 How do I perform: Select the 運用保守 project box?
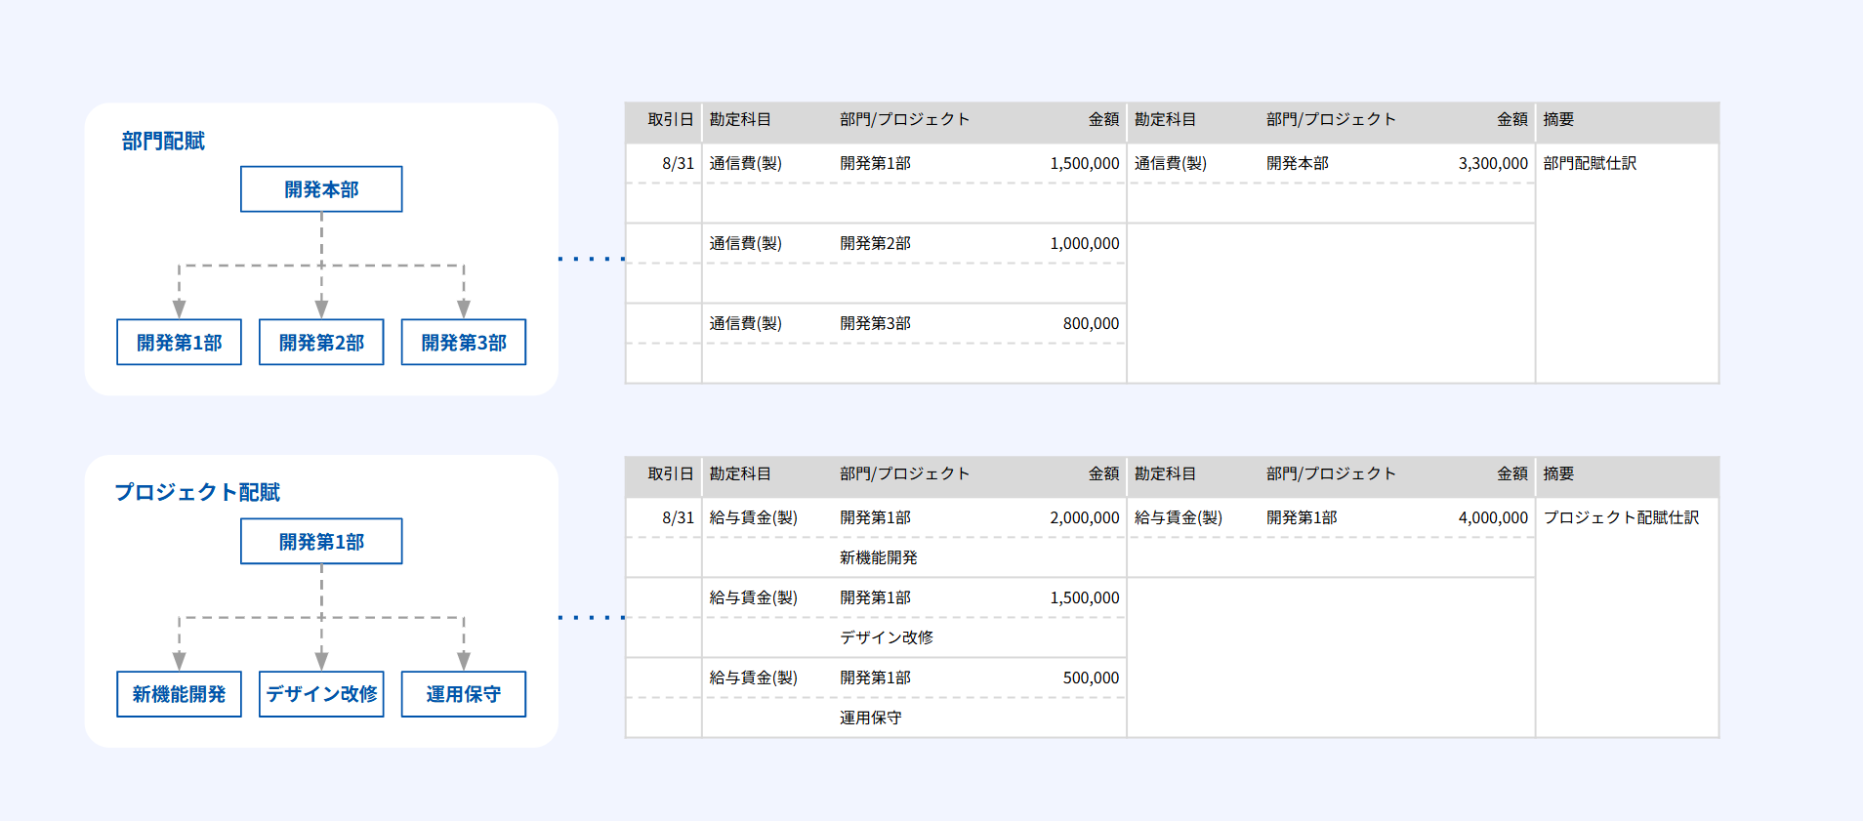click(464, 694)
